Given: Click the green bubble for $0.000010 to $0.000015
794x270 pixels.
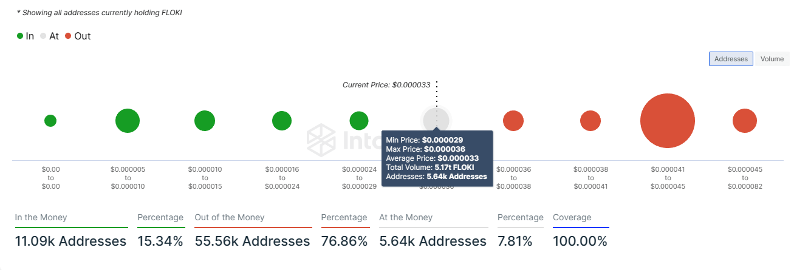Looking at the screenshot, I should 205,121.
